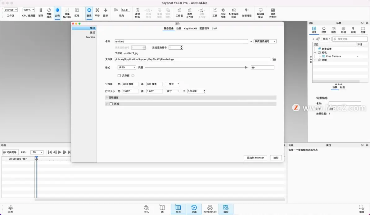Open the 几何视图 geometry view icon
Image resolution: width=370 pixels, height=215 pixels.
click(223, 13)
